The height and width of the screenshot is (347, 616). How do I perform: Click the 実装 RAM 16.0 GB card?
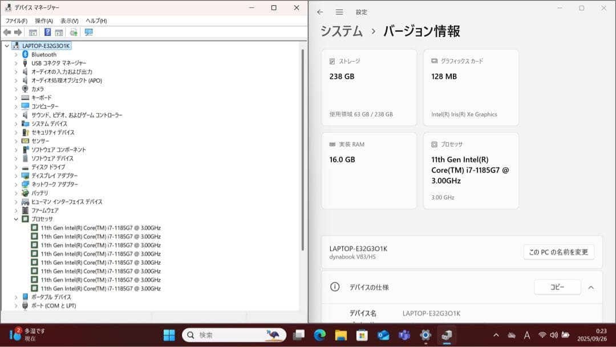[x=369, y=171]
